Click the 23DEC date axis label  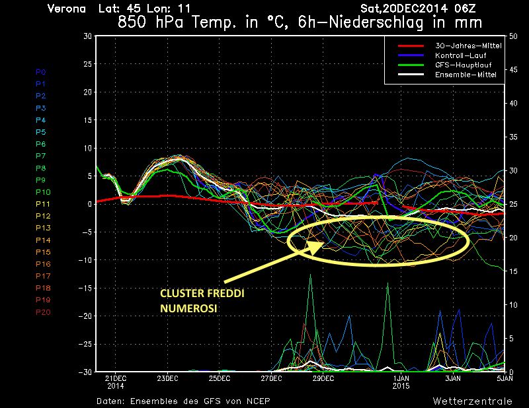[168, 379]
